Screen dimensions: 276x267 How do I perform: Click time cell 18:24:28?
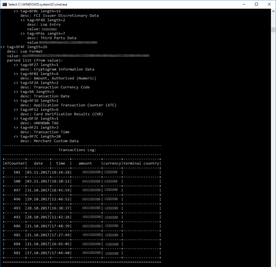click(61, 172)
